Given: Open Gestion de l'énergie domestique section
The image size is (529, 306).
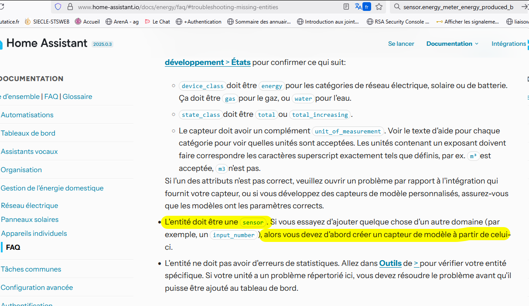Looking at the screenshot, I should tap(52, 188).
